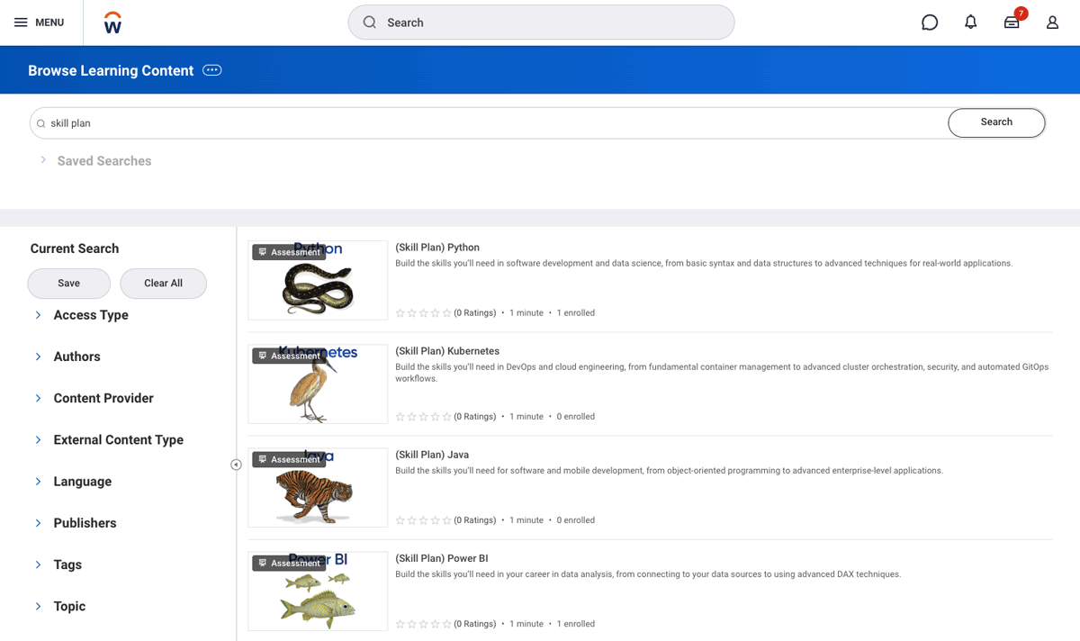Open the hamburger MENU icon

pyautogui.click(x=21, y=23)
